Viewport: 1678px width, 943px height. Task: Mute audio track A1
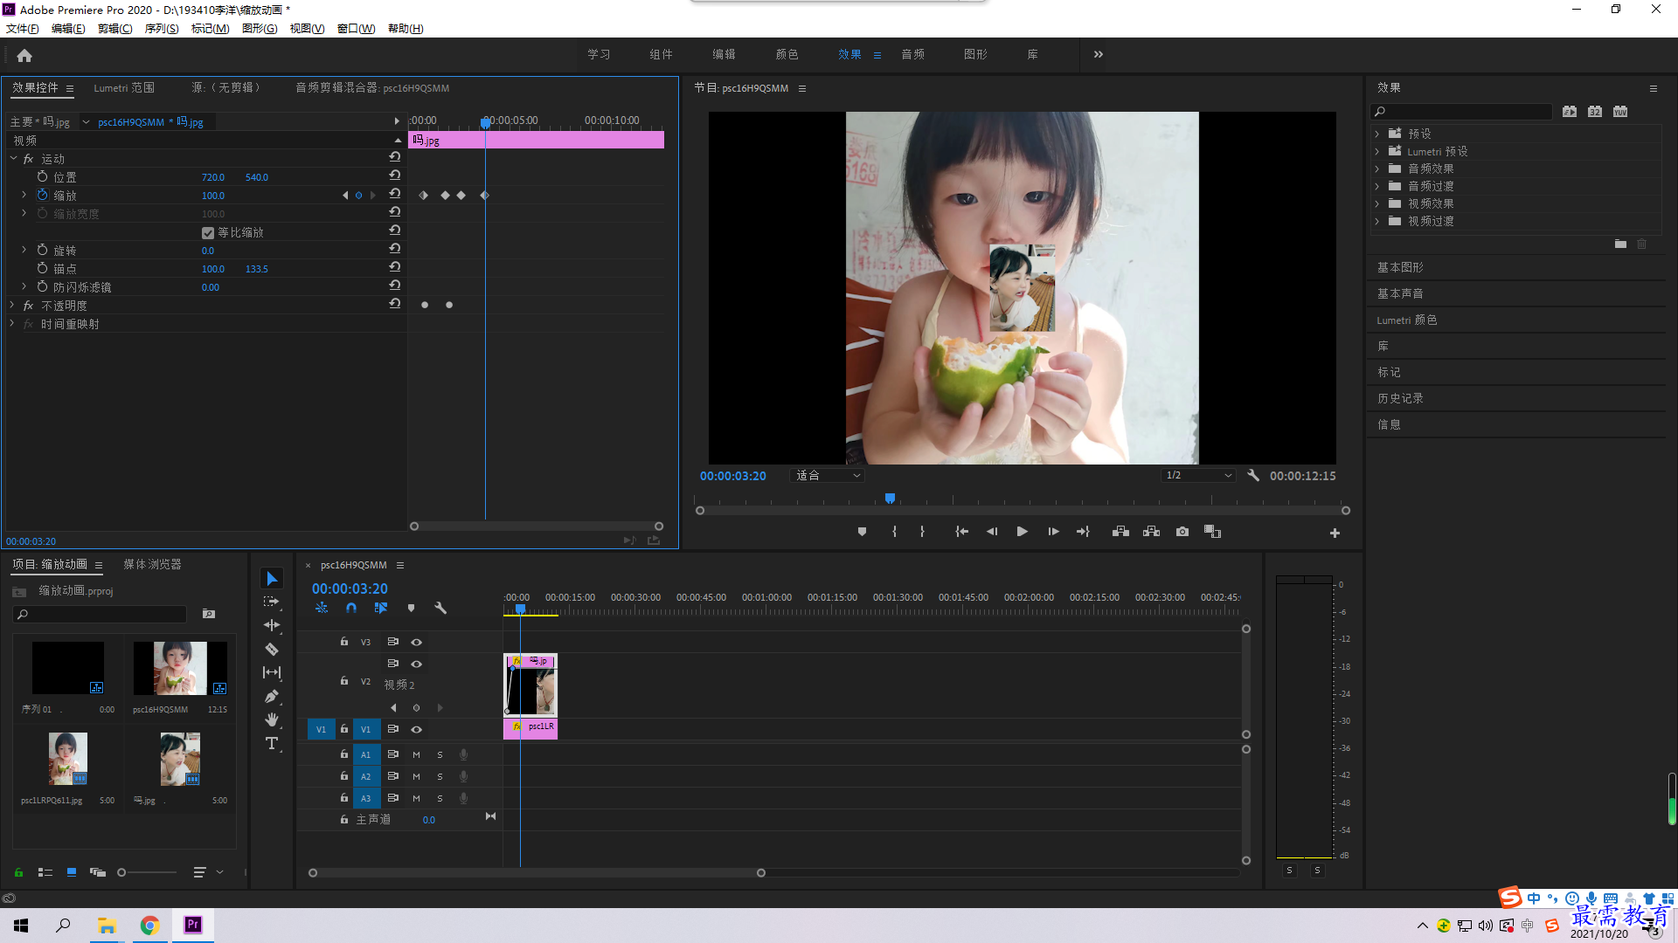pyautogui.click(x=416, y=754)
